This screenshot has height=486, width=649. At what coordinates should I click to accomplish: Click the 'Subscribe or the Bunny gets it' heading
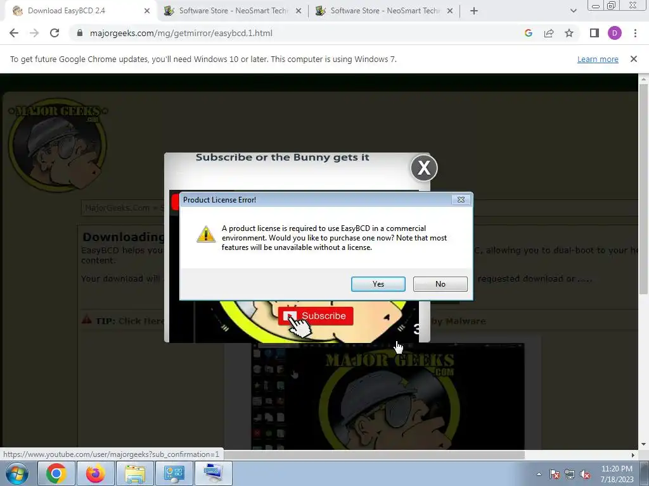(282, 158)
